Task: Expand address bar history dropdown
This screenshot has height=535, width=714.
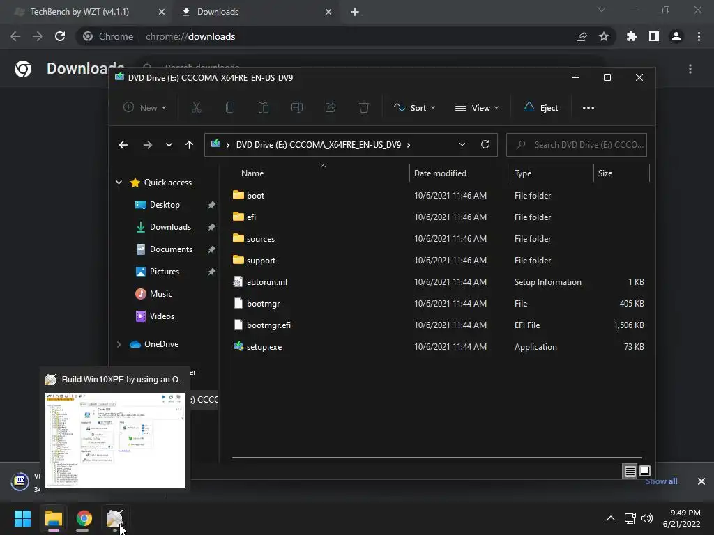Action: [462, 145]
